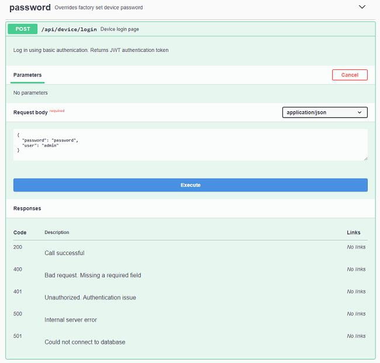
Task: Click the Links column header
Action: [353, 232]
